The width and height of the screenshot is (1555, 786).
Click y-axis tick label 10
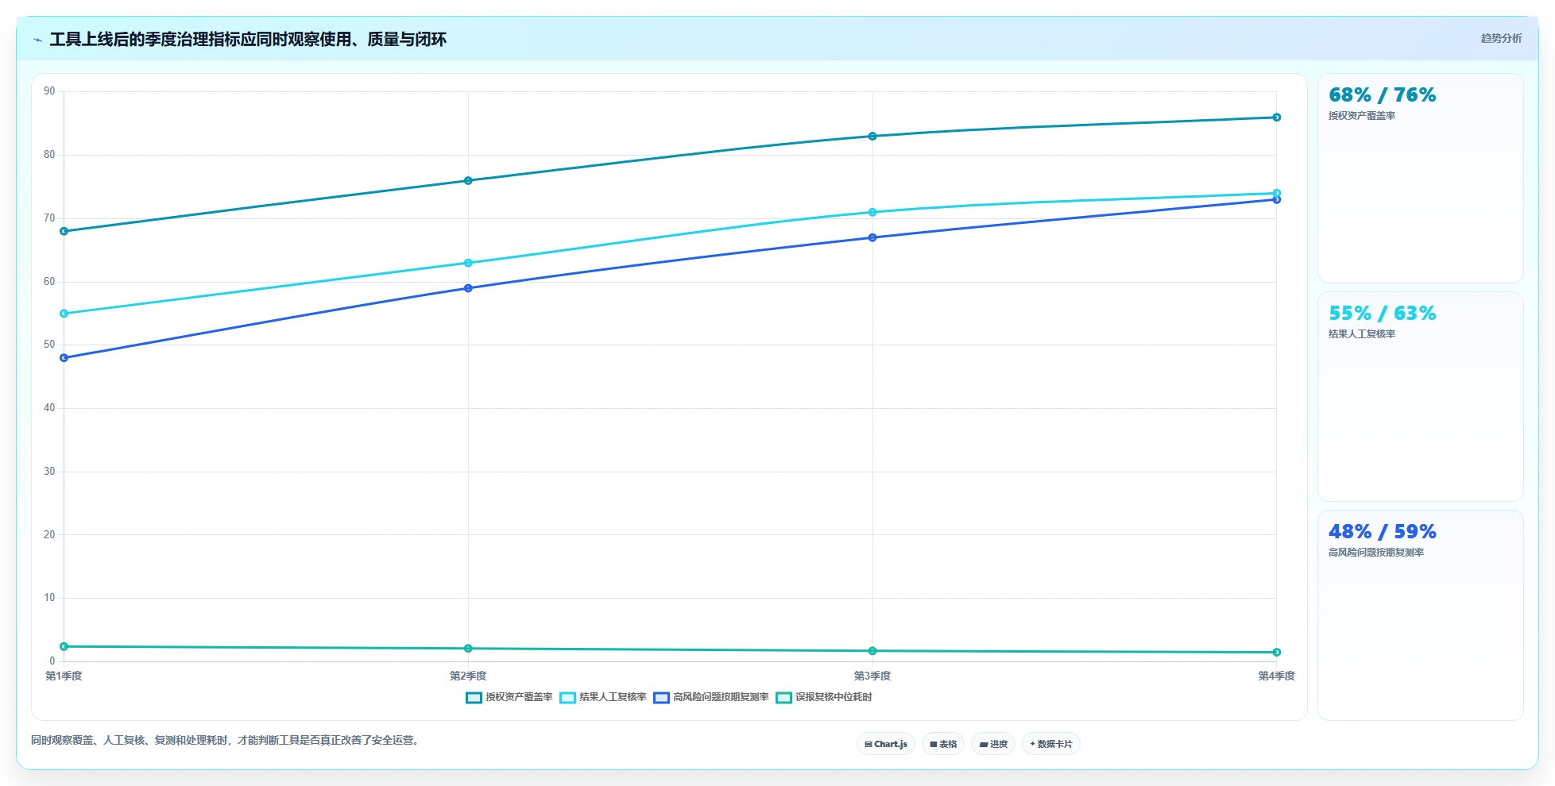tap(49, 598)
